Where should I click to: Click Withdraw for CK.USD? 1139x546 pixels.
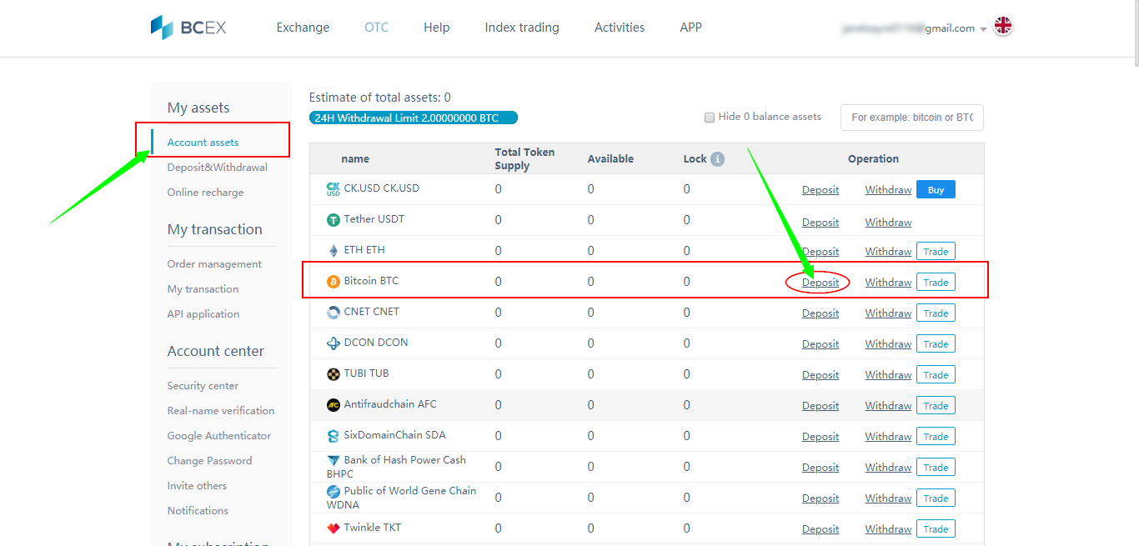tap(888, 190)
